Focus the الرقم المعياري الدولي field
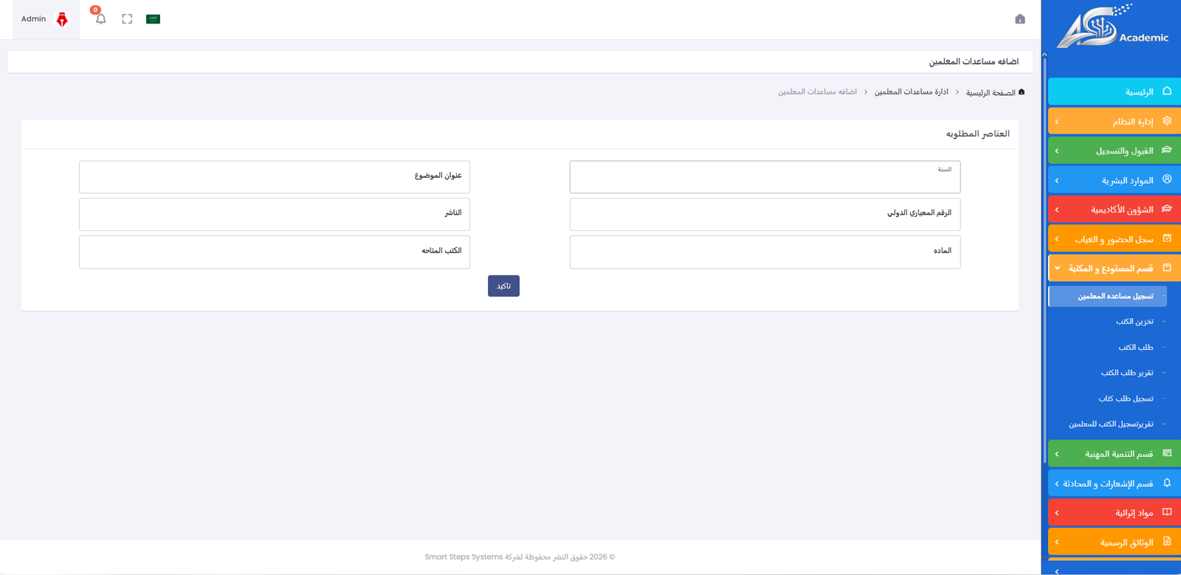The width and height of the screenshot is (1181, 575). [x=765, y=214]
